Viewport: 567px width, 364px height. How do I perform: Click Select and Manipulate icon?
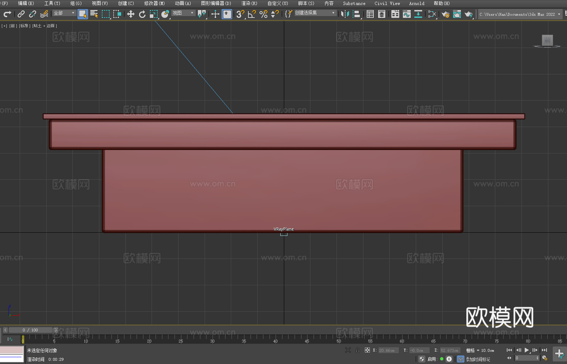[x=215, y=14]
